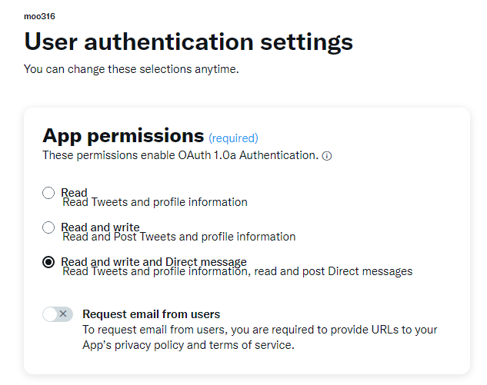This screenshot has height=385, width=487.
Task: Click the User authentication settings heading
Action: pyautogui.click(x=188, y=41)
